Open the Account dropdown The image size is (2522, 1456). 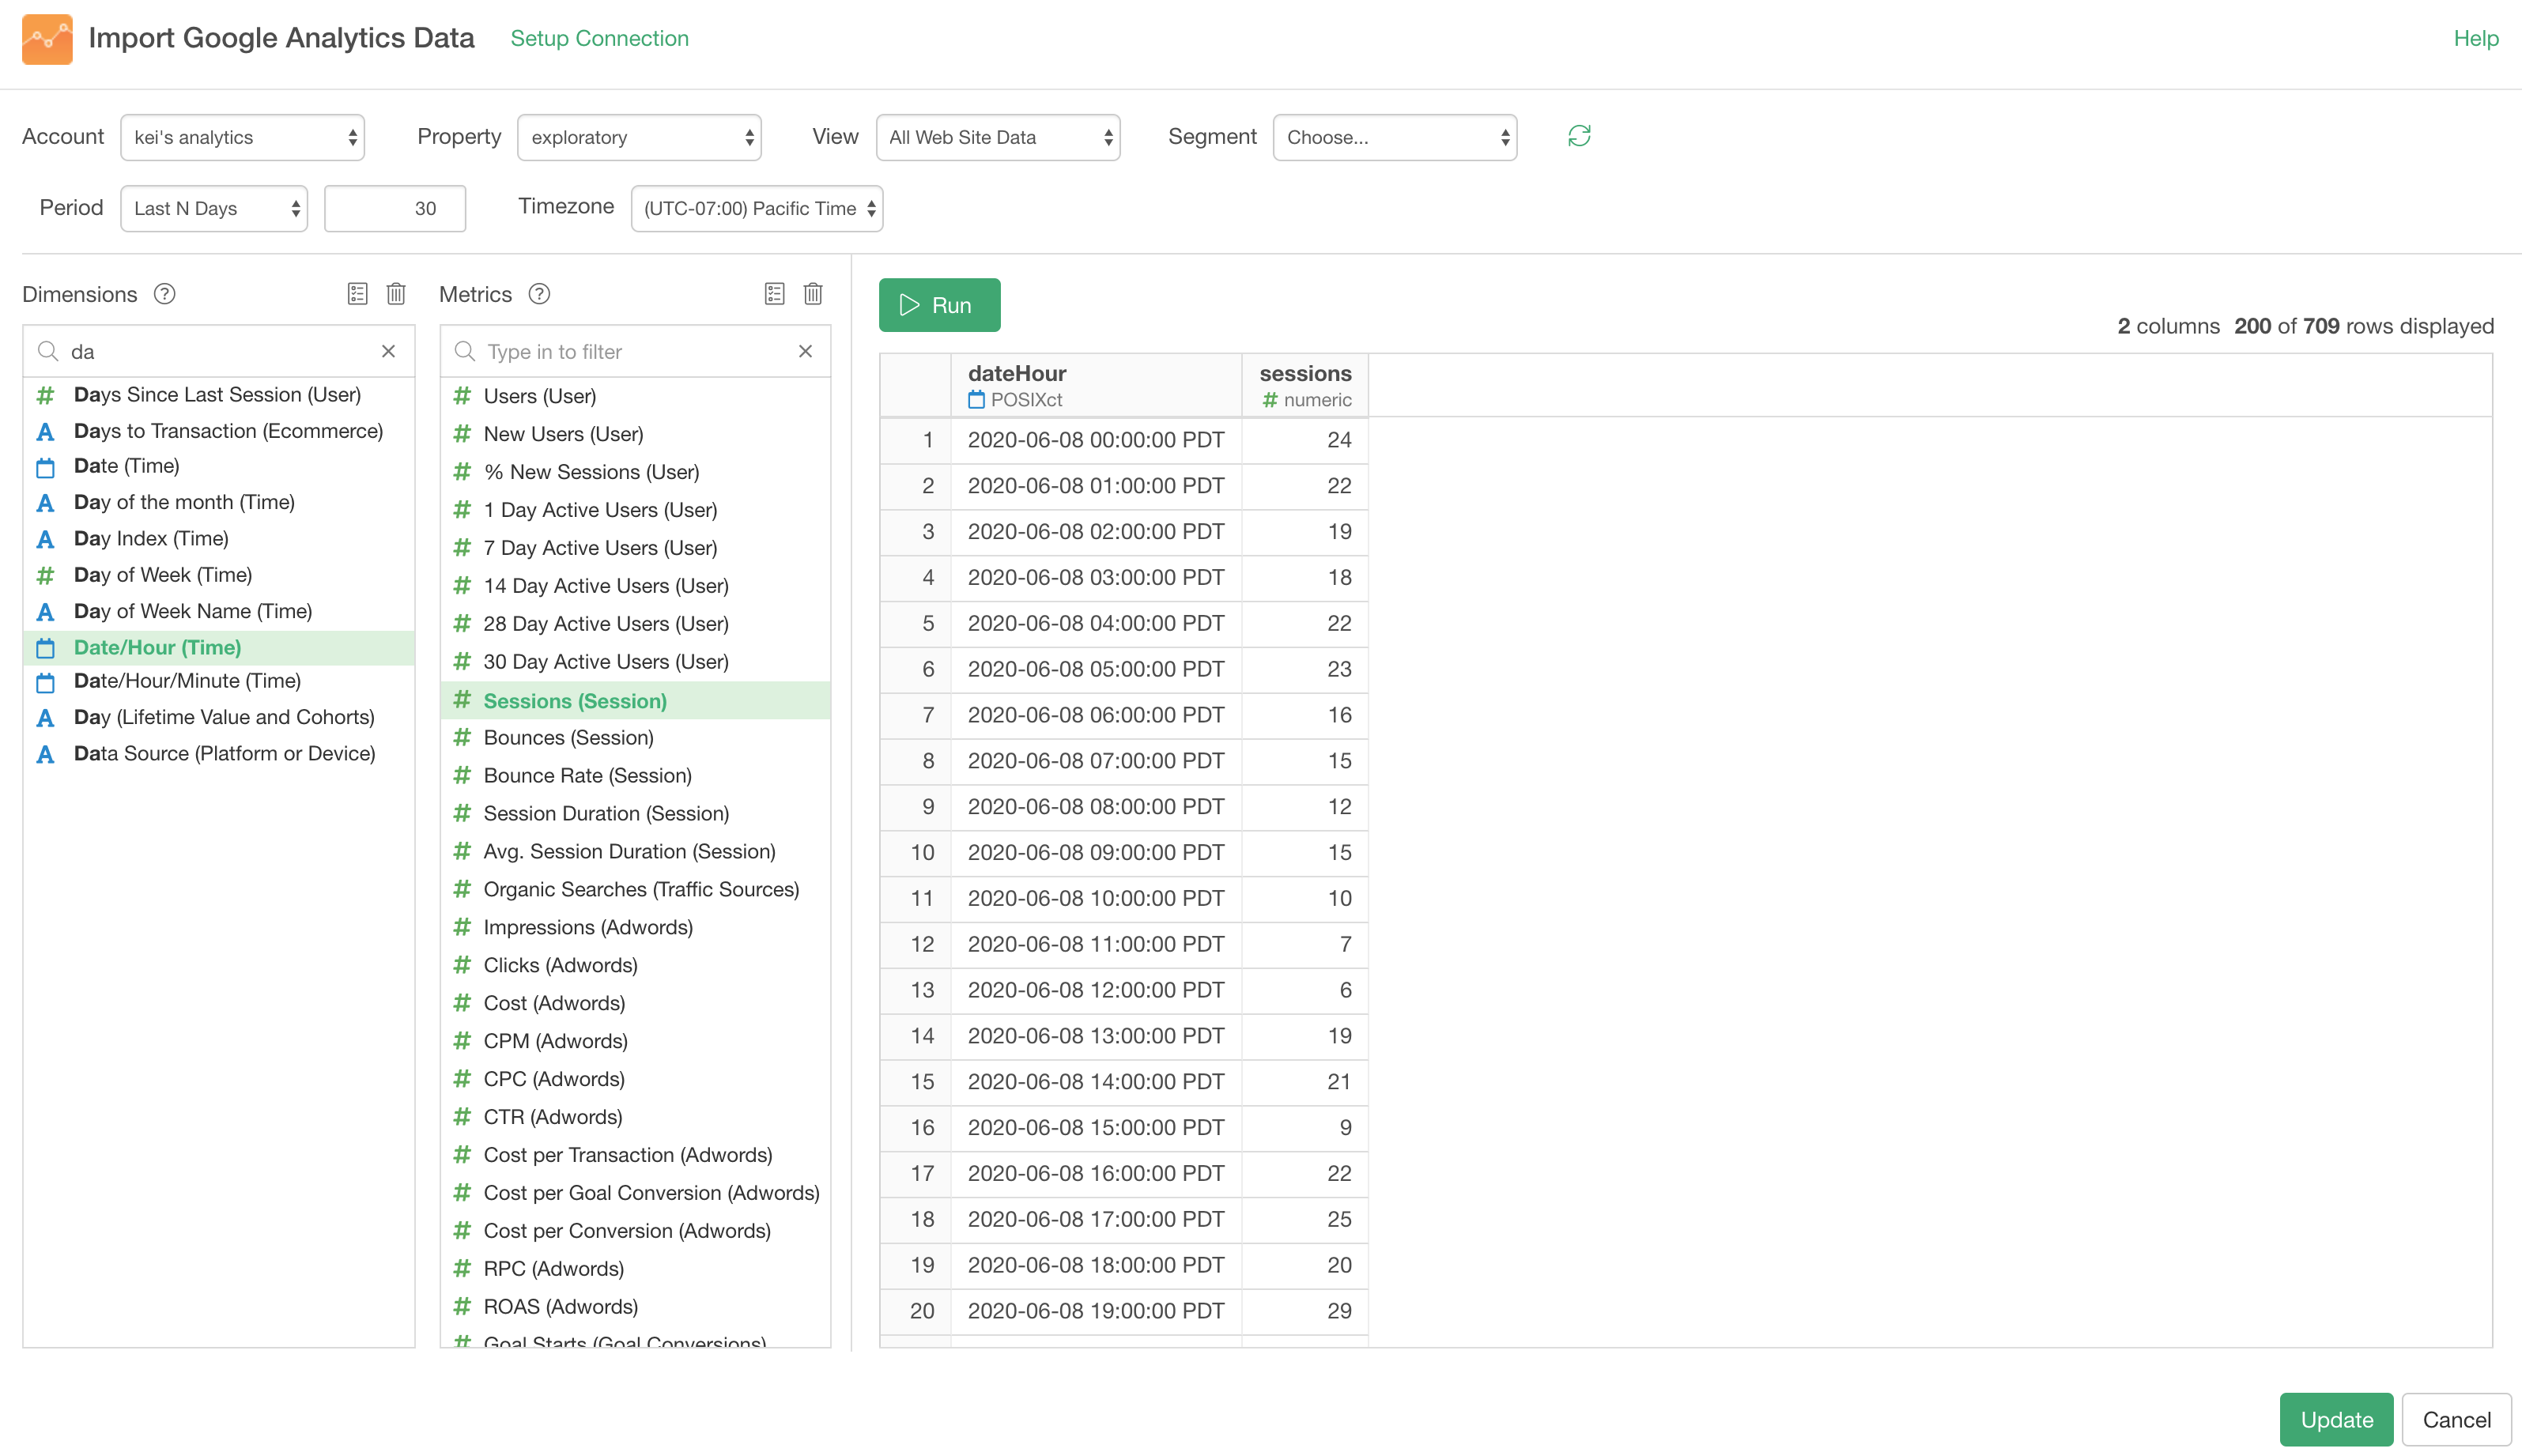click(x=243, y=137)
